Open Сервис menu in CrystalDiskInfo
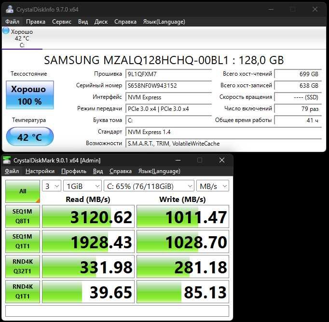The height and width of the screenshot is (322, 329). tap(62, 22)
